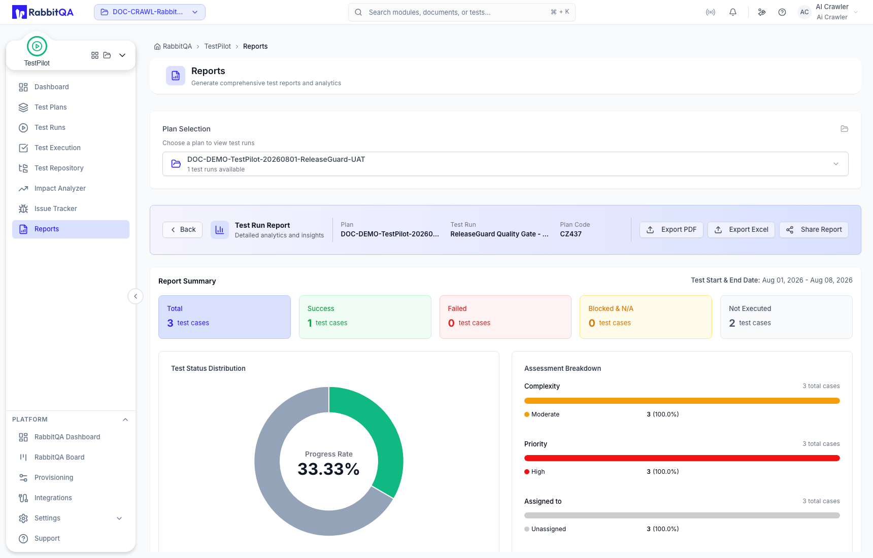Click the RabbitQA breadcrumb home link
Viewport: 873px width, 558px height.
(173, 47)
